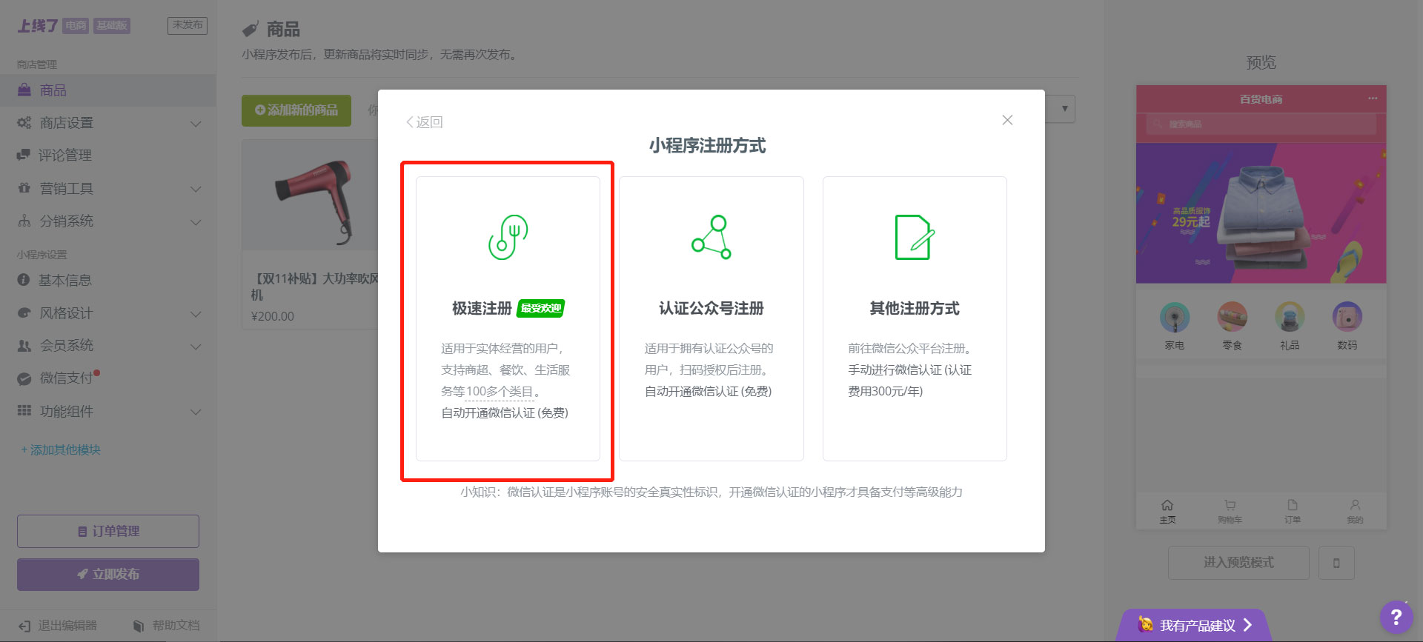This screenshot has height=642, width=1423.
Task: Click the 微信支付 checkmark icon
Action: 24,378
